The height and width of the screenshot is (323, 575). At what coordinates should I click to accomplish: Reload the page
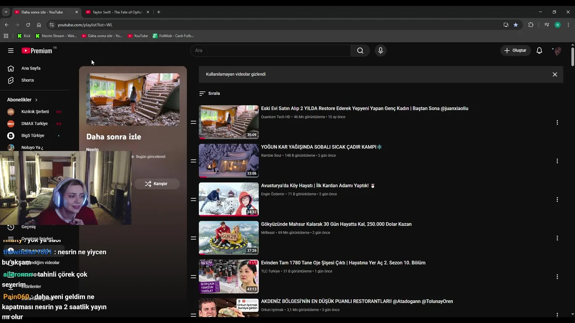coord(28,25)
